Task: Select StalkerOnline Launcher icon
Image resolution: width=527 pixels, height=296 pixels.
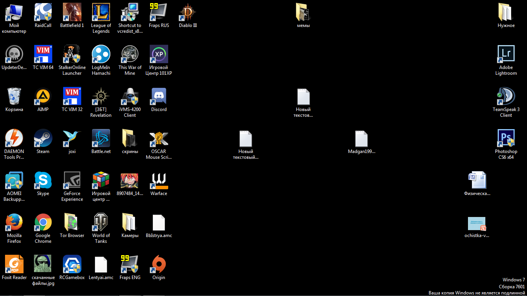Action: [72, 54]
